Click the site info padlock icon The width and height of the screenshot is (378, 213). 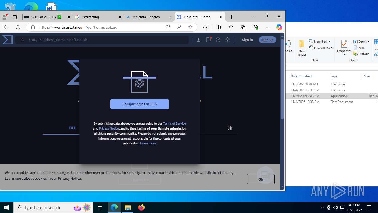[33, 27]
